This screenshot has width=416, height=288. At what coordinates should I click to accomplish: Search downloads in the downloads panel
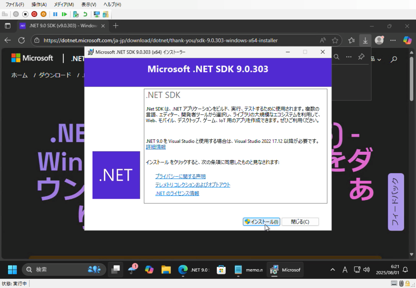[336, 57]
